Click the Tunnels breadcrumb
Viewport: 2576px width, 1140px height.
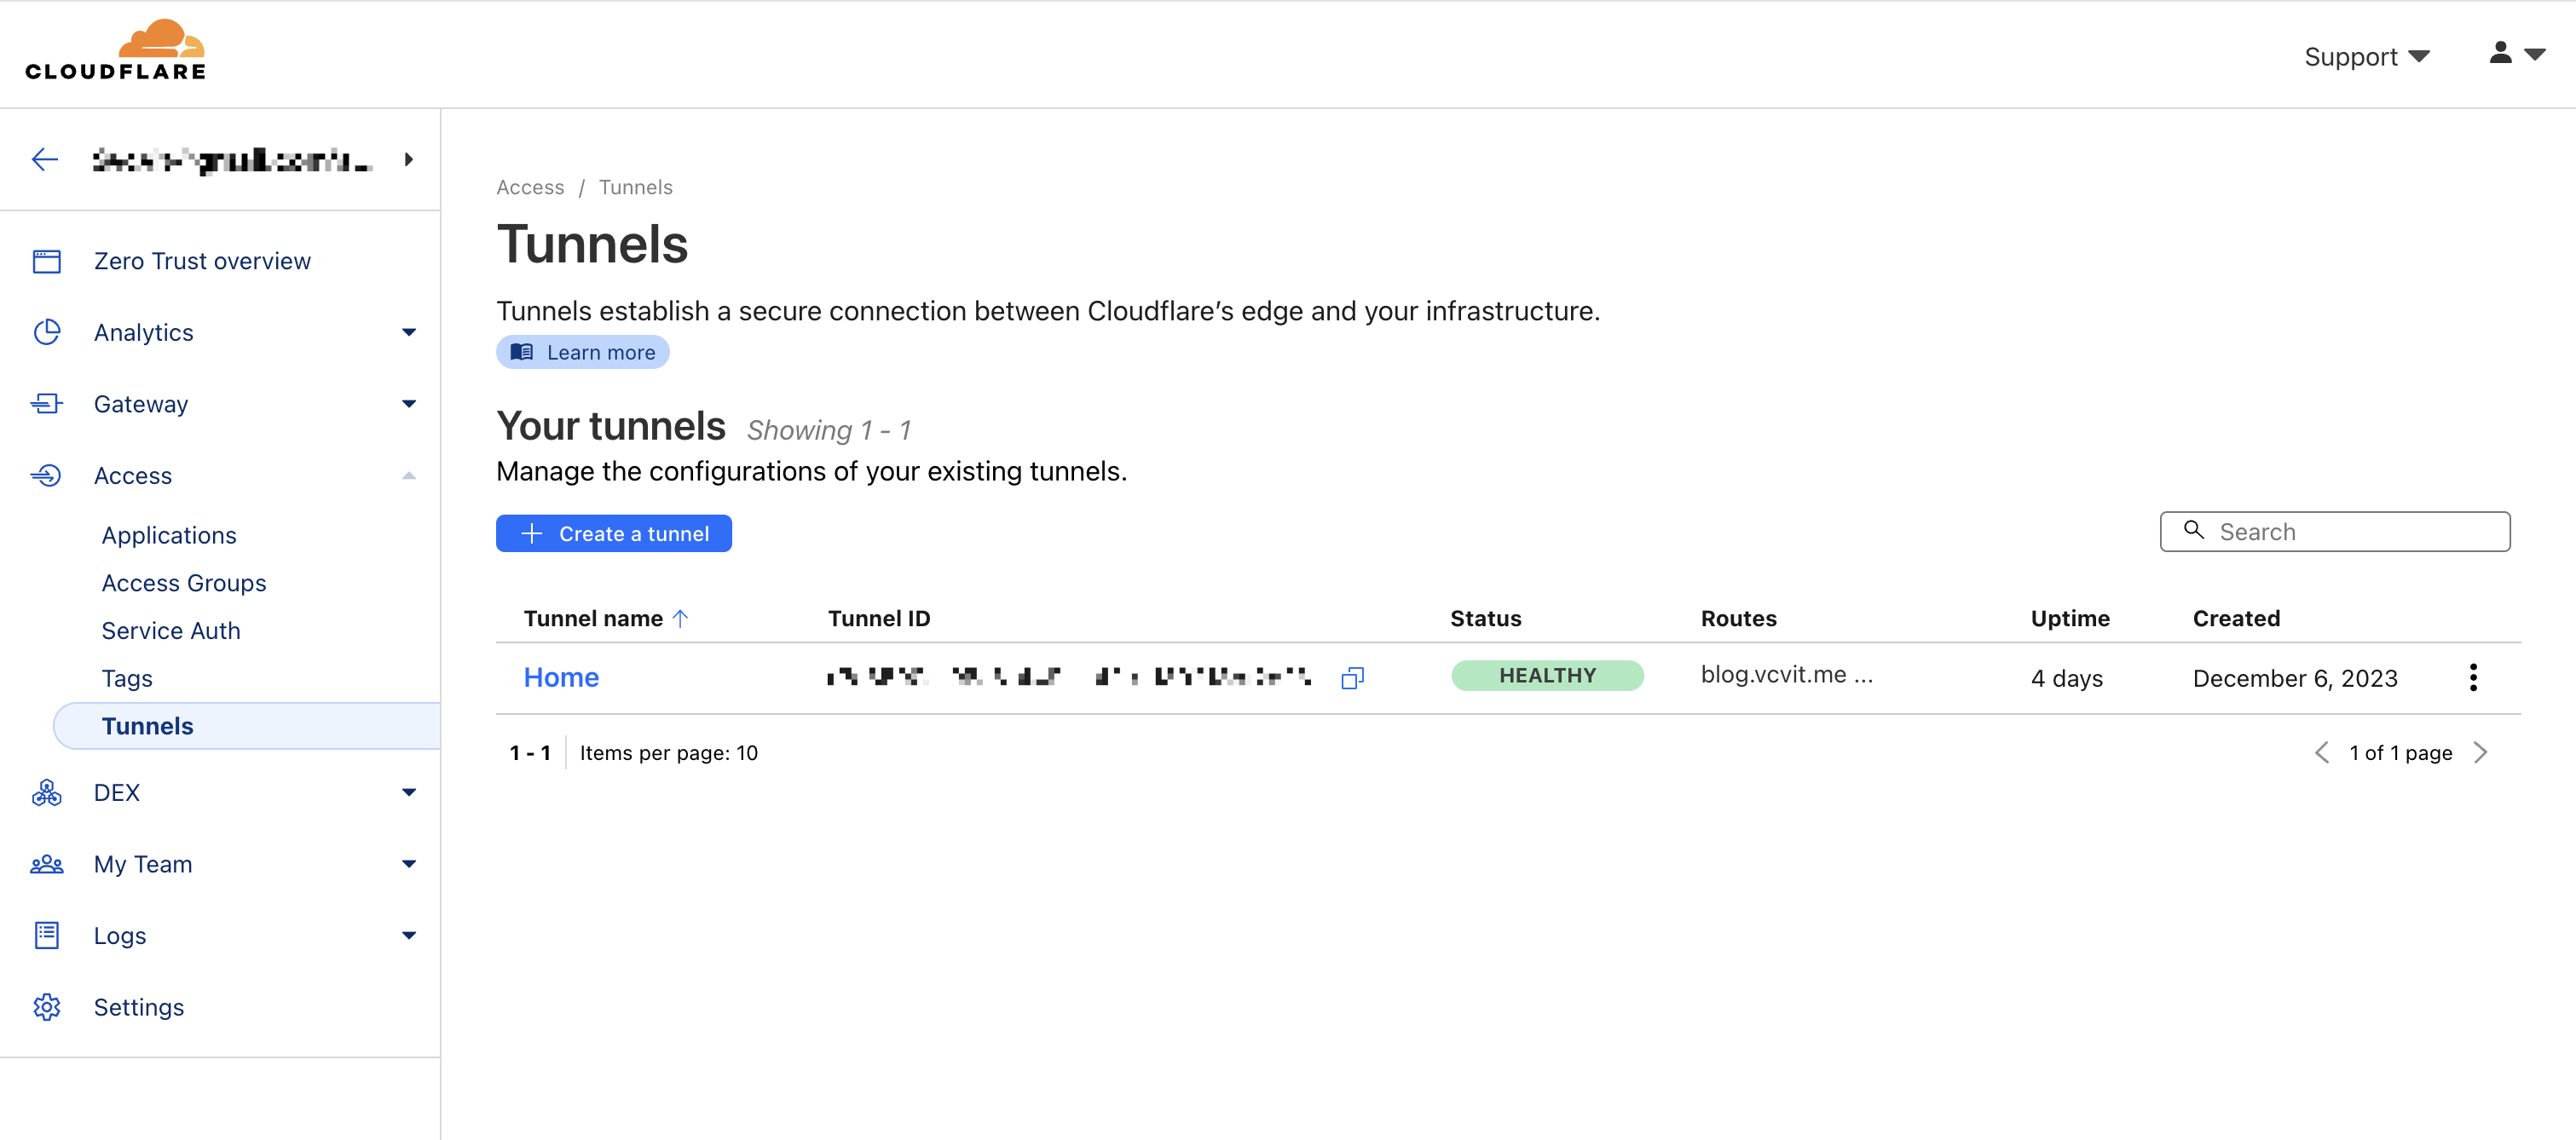(x=636, y=187)
